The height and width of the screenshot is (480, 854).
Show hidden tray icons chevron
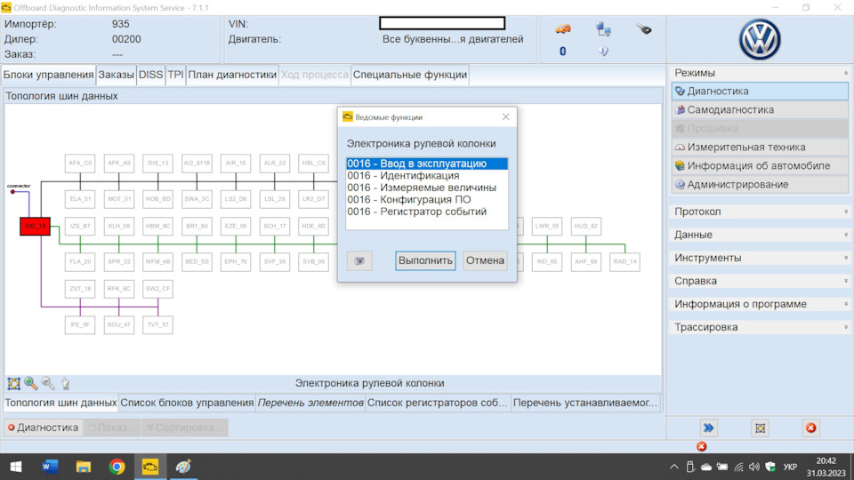coord(673,467)
